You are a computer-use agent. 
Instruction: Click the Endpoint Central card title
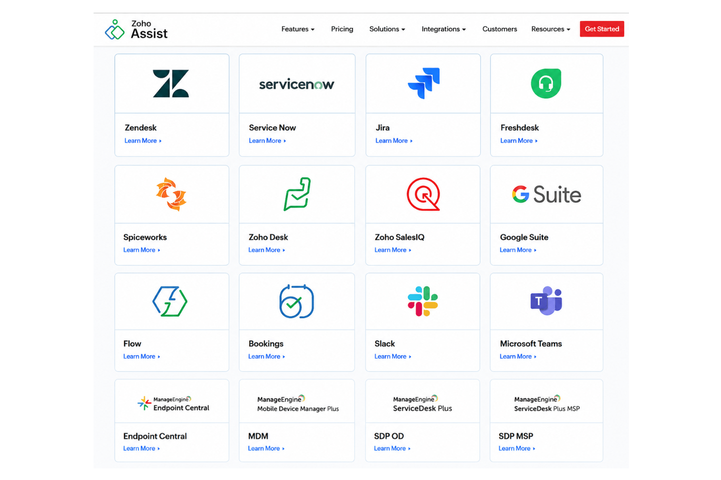click(155, 436)
